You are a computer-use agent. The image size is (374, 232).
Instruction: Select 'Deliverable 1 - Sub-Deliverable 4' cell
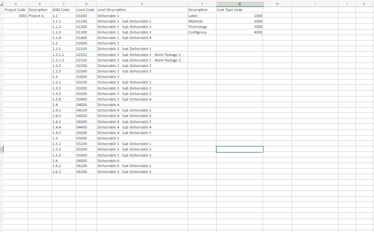pos(142,37)
